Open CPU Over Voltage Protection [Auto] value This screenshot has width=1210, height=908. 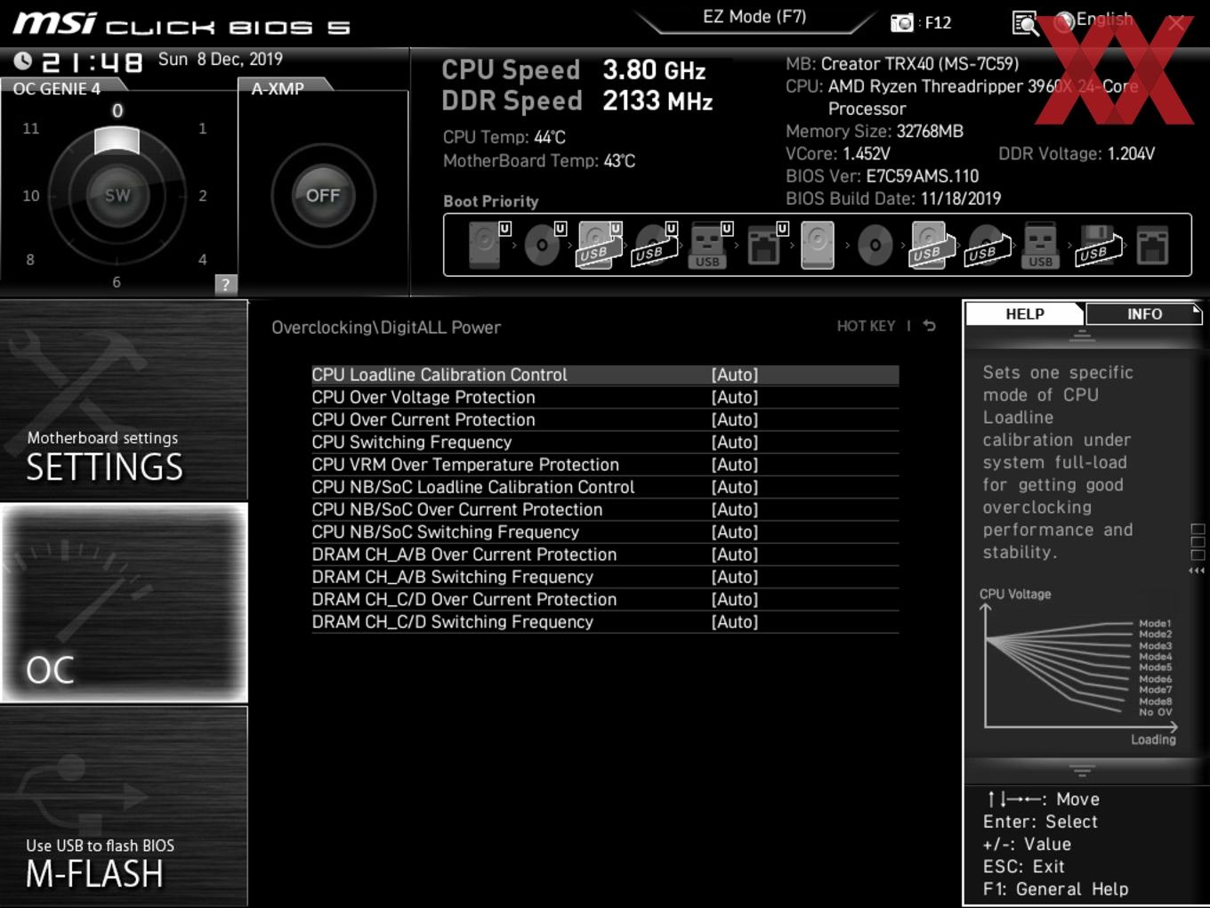(x=735, y=397)
